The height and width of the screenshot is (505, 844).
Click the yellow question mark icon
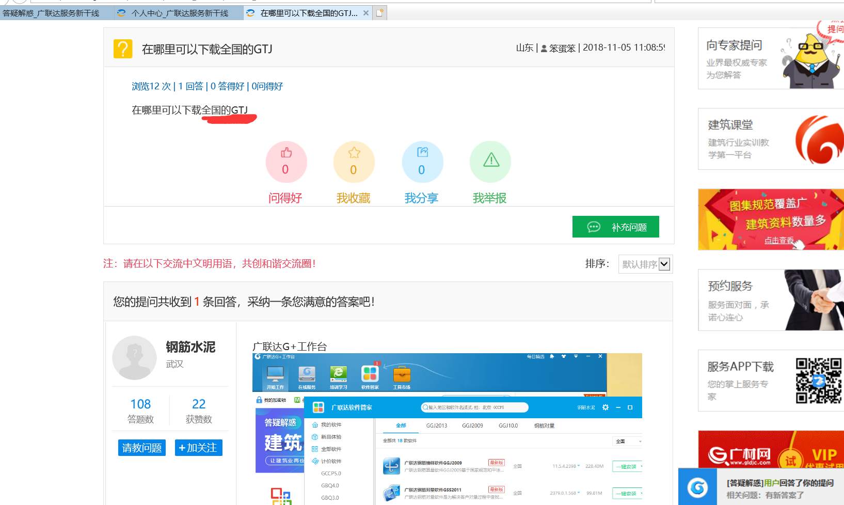coord(123,49)
